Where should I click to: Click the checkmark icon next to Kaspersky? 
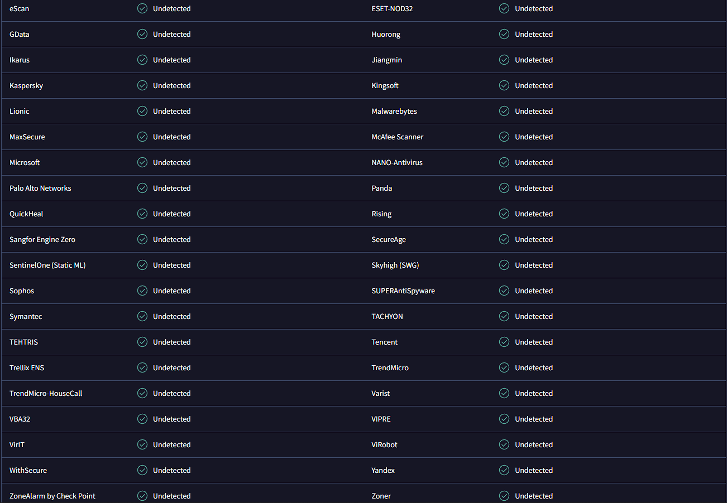[142, 85]
